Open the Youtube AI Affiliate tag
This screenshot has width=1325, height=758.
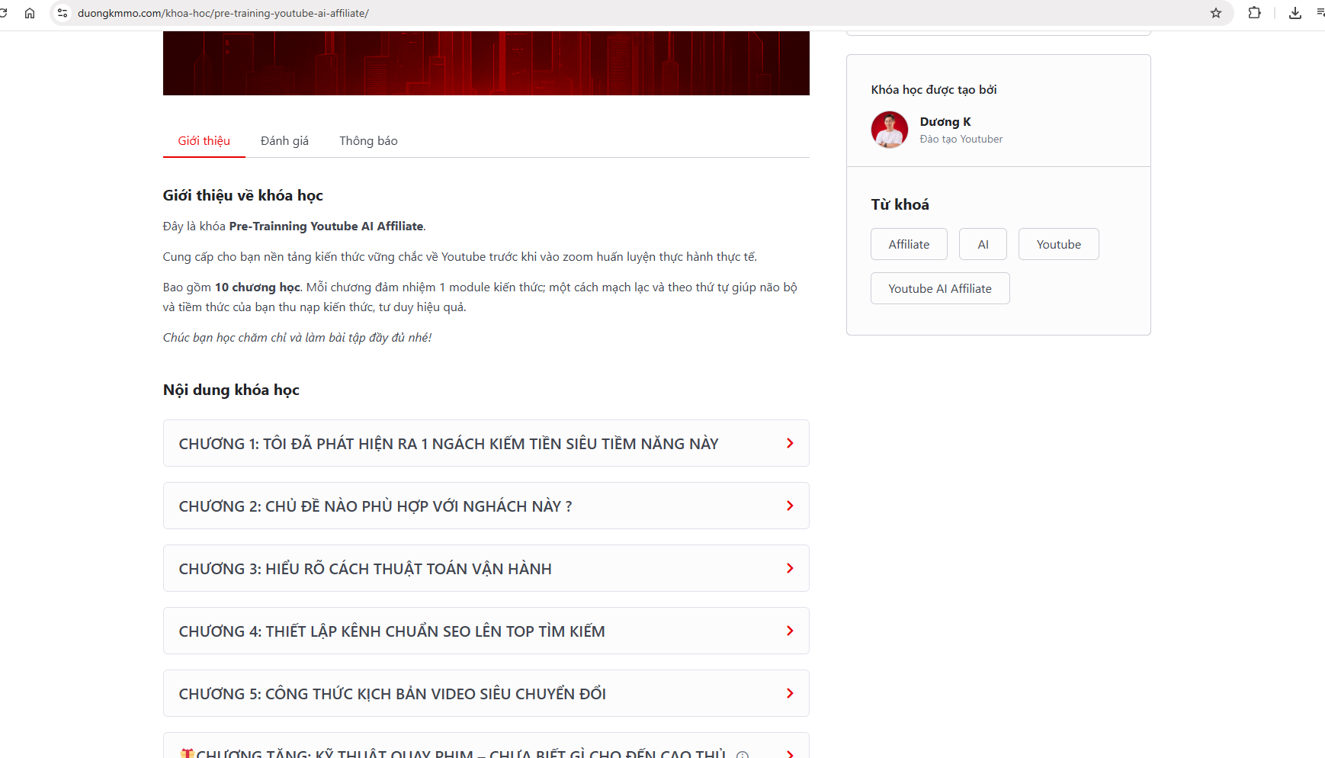click(939, 289)
